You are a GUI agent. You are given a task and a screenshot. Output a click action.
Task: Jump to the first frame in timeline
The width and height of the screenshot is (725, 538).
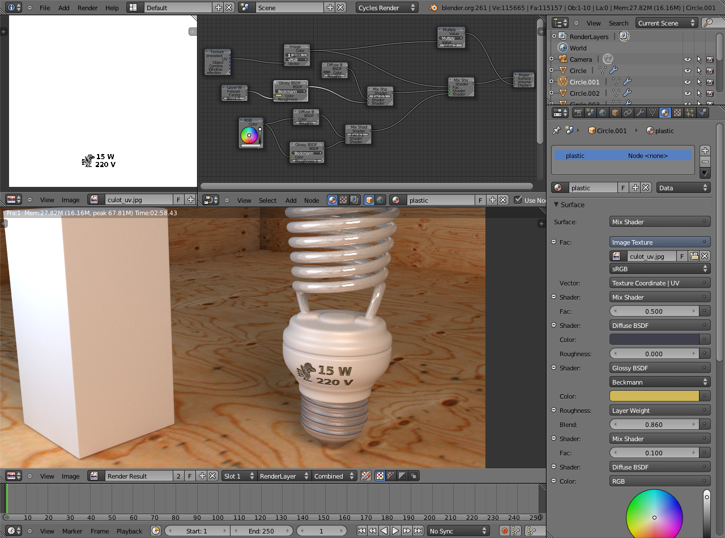[x=361, y=531]
